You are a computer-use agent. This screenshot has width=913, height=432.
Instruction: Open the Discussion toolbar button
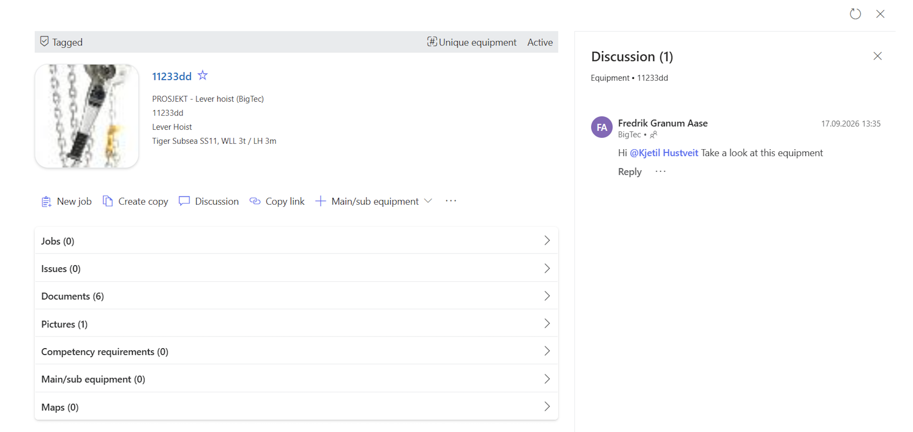pos(209,201)
